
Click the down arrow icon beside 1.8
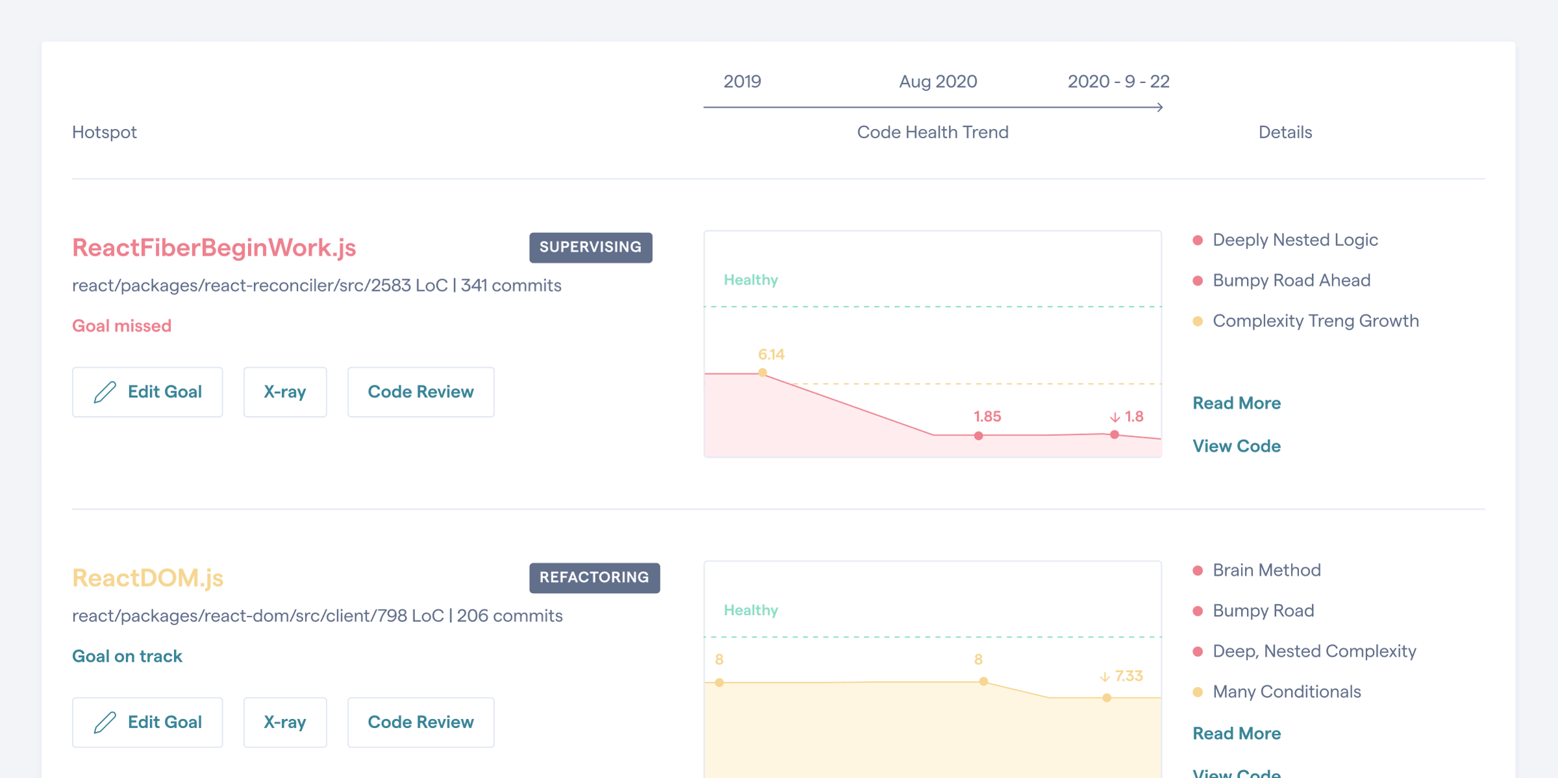(x=1114, y=417)
